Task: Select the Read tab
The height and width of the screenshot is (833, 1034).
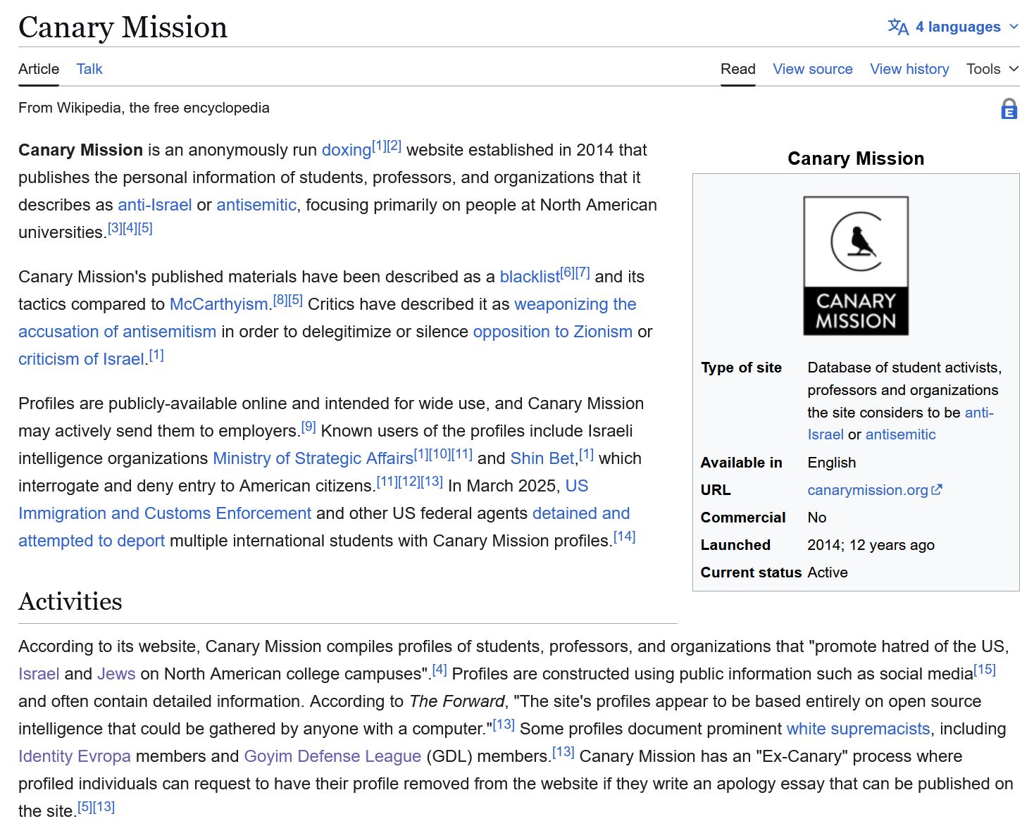Action: [x=738, y=69]
